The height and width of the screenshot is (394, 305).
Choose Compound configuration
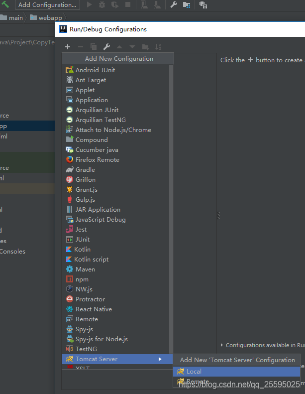point(117,139)
